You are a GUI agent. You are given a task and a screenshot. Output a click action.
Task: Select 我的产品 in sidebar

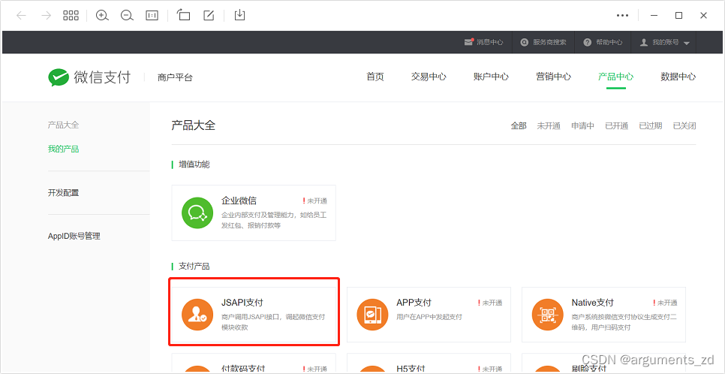(x=63, y=149)
